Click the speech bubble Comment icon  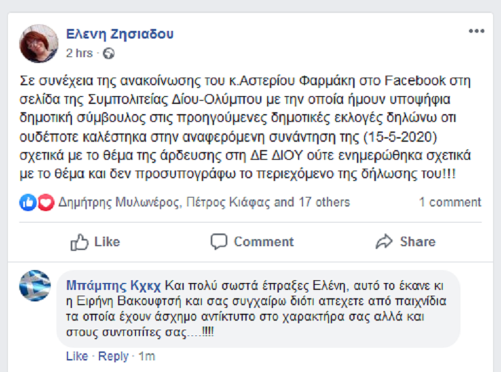click(219, 242)
